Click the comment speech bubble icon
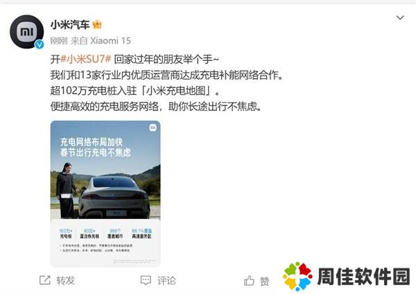 click(x=146, y=280)
